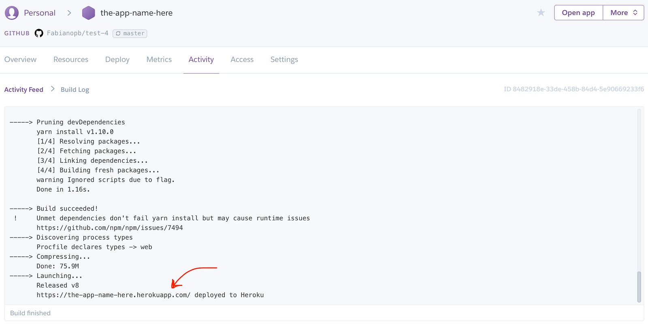Switch to the Overview tab

pos(20,60)
